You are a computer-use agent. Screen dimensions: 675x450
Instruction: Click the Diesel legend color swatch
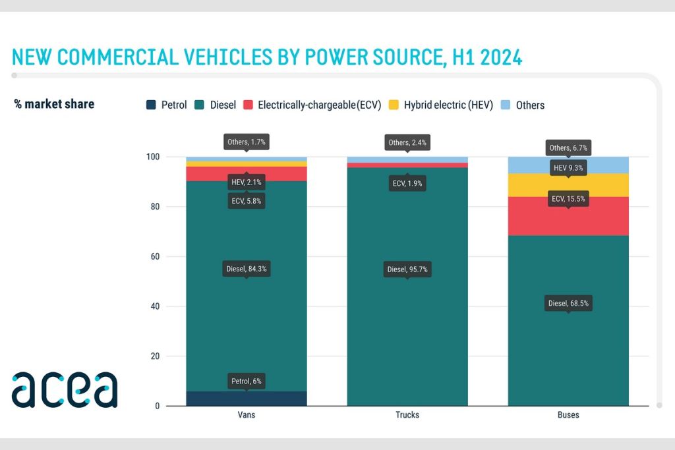tap(200, 105)
